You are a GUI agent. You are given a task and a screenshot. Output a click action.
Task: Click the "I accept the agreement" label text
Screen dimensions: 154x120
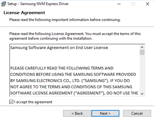(33, 102)
